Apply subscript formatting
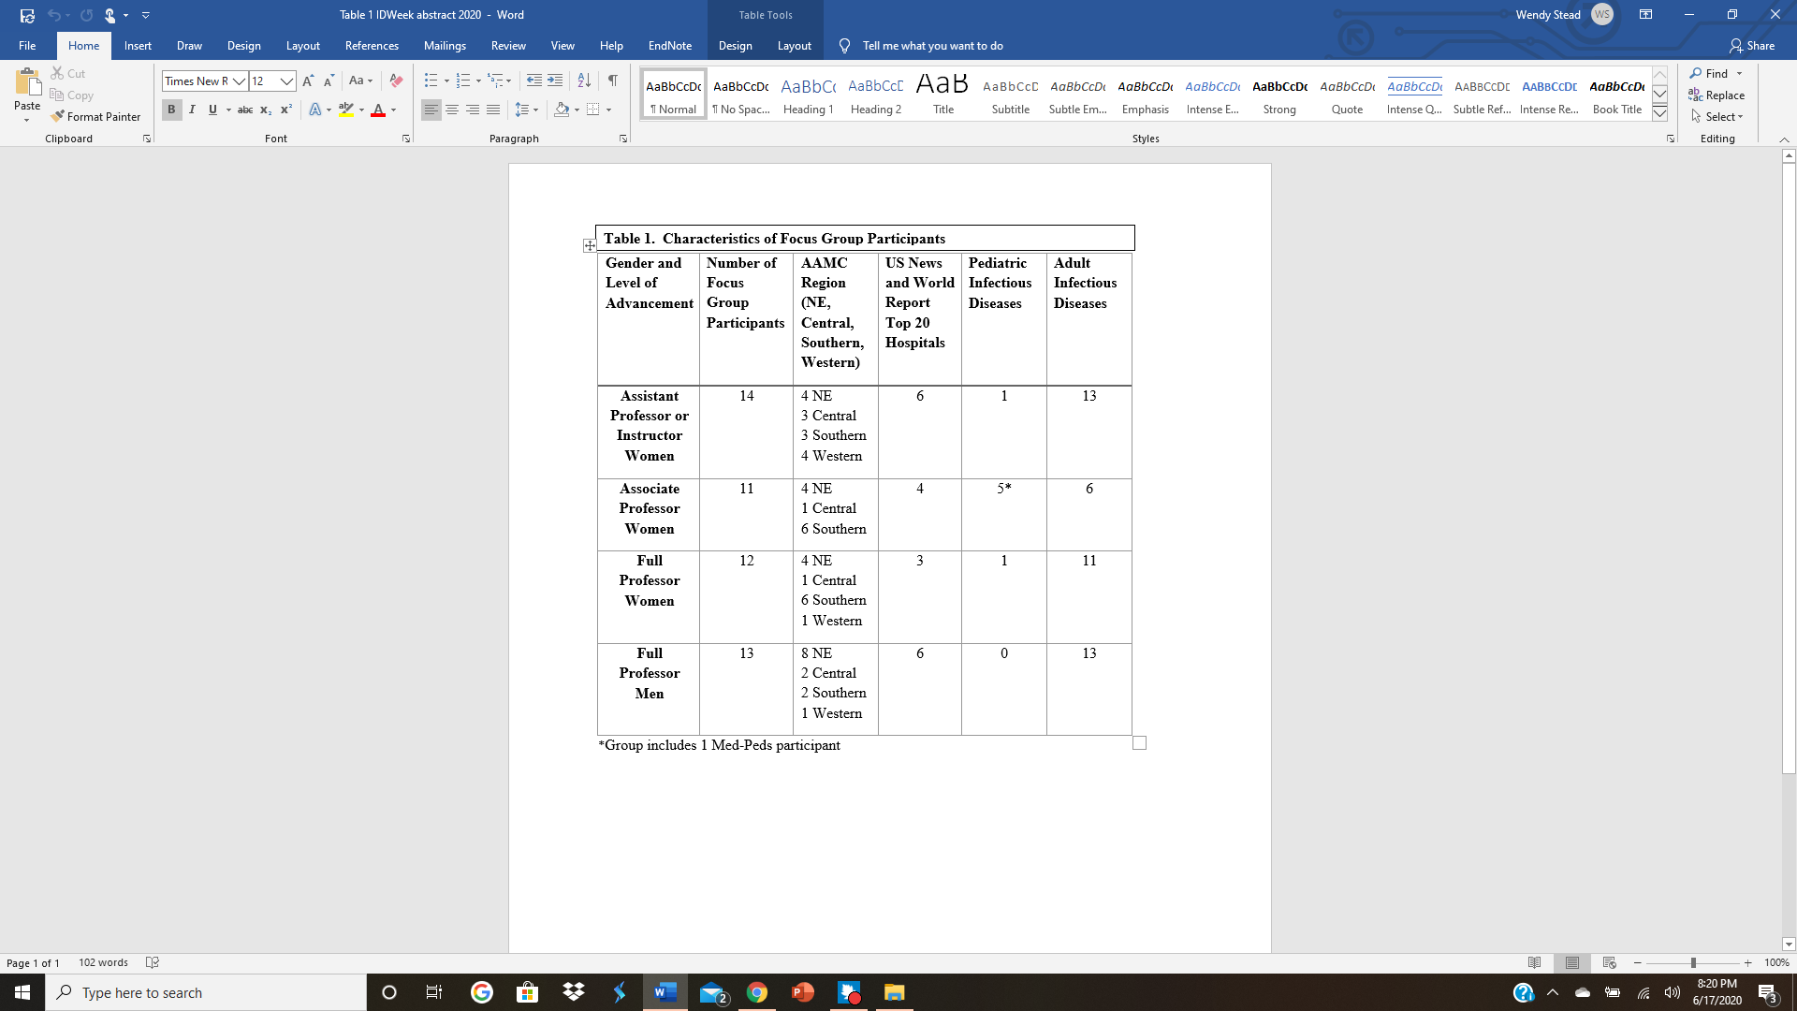 pyautogui.click(x=266, y=110)
